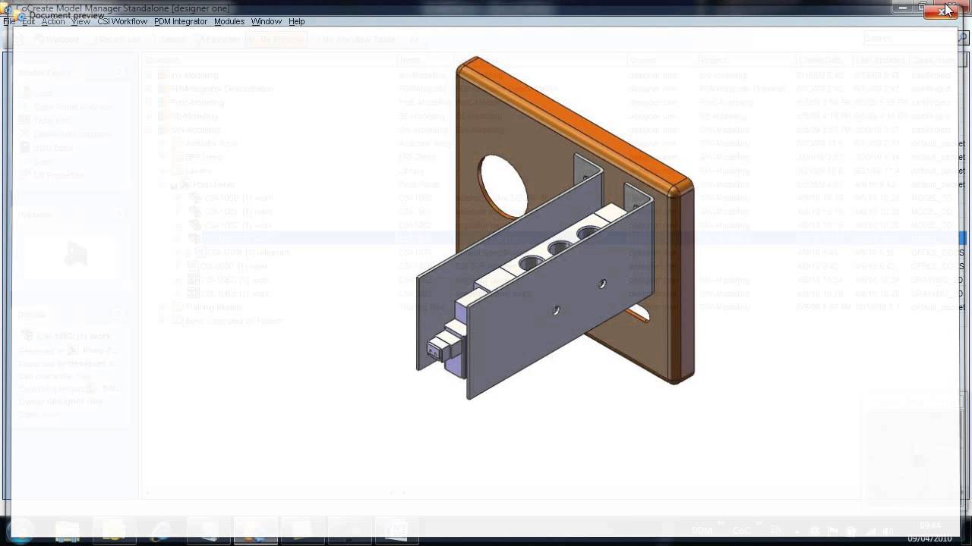Click the 3D bracket assembly model preview
This screenshot has width=972, height=546.
tap(555, 227)
